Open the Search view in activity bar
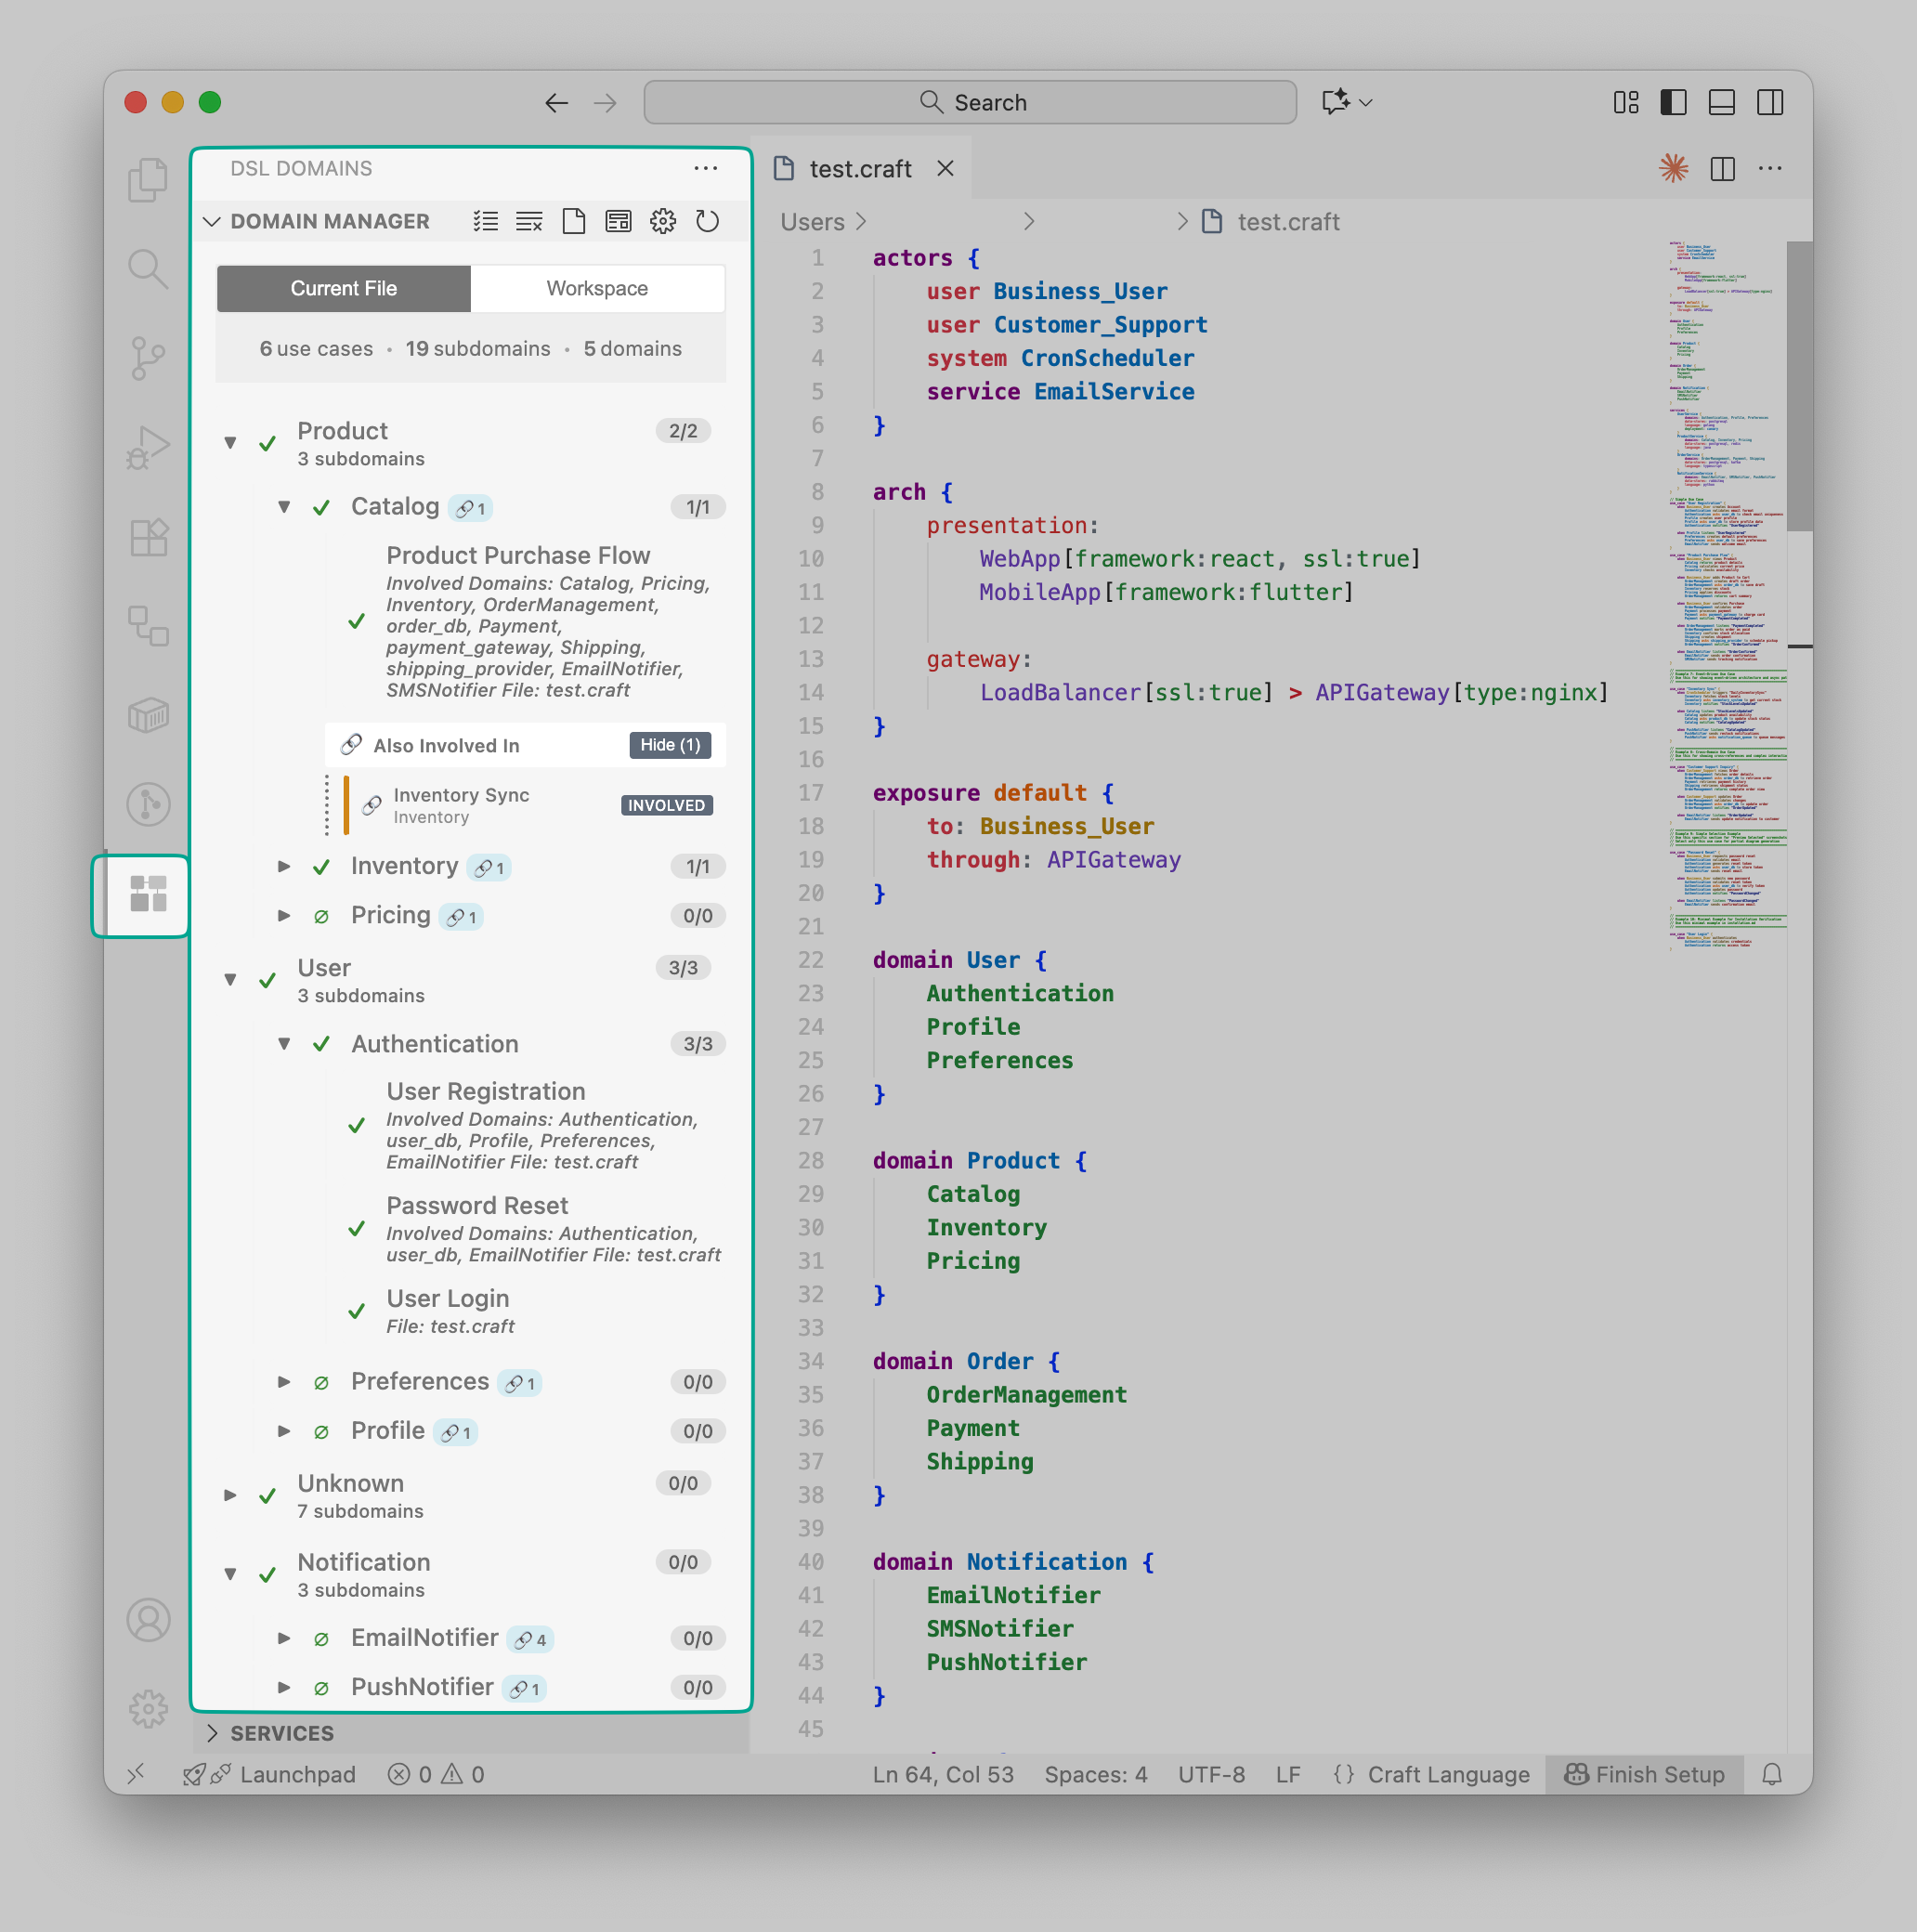Viewport: 1917px width, 1932px height. 148,268
